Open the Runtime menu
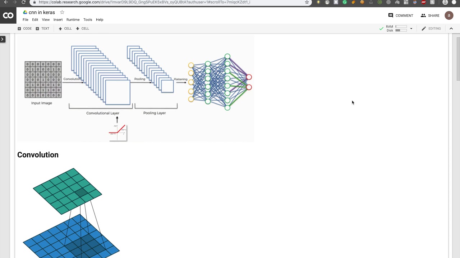Screen dimensions: 460x258 click(x=73, y=20)
